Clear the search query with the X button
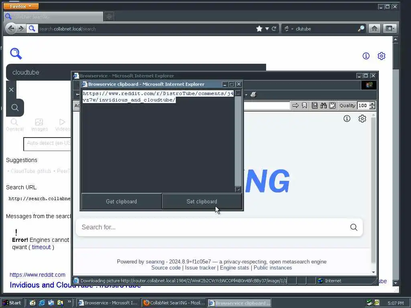The height and width of the screenshot is (308, 411). pos(11,89)
